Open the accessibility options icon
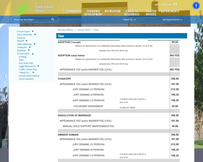 196,5
